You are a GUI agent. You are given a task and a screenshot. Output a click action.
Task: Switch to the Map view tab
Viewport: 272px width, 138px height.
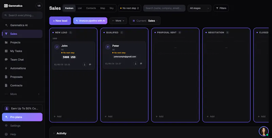click(103, 8)
